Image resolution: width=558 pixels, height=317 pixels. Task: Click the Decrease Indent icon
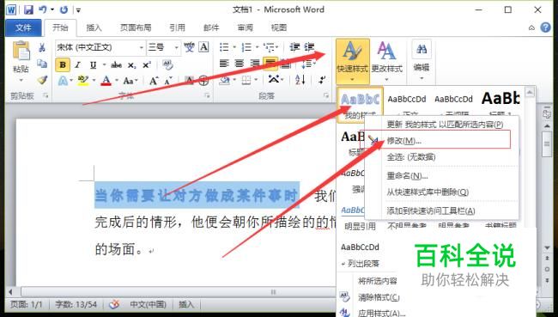point(294,47)
